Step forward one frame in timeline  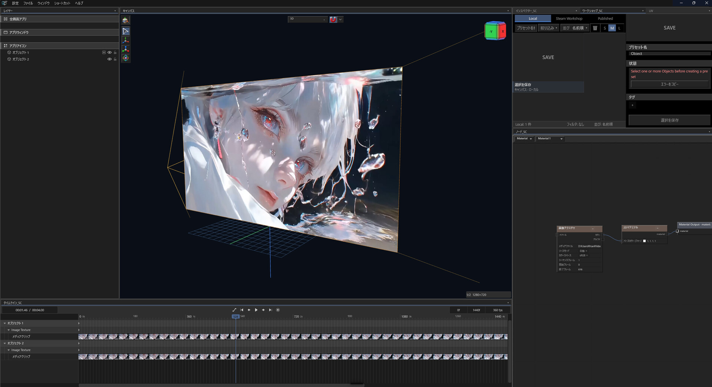coord(263,310)
